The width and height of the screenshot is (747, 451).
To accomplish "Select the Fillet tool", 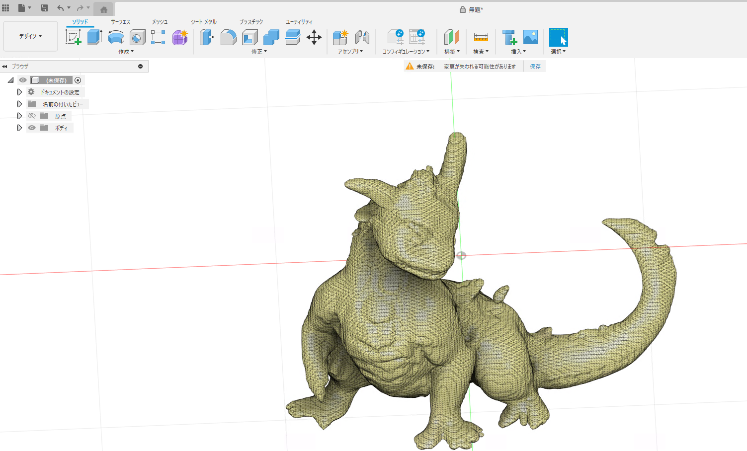I will tap(228, 37).
